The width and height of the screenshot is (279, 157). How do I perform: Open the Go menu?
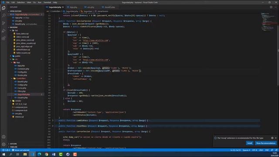(34, 3)
